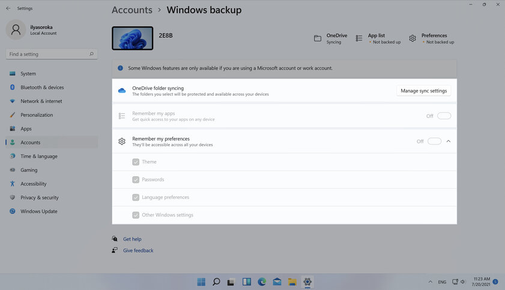Viewport: 505px width, 290px height.
Task: Click Settings gear on taskbar
Action: coord(307,282)
